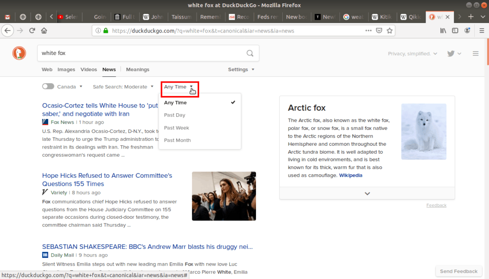Close the active DuckDuckGo tab
Screen dimensions: 489x279
[447, 17]
